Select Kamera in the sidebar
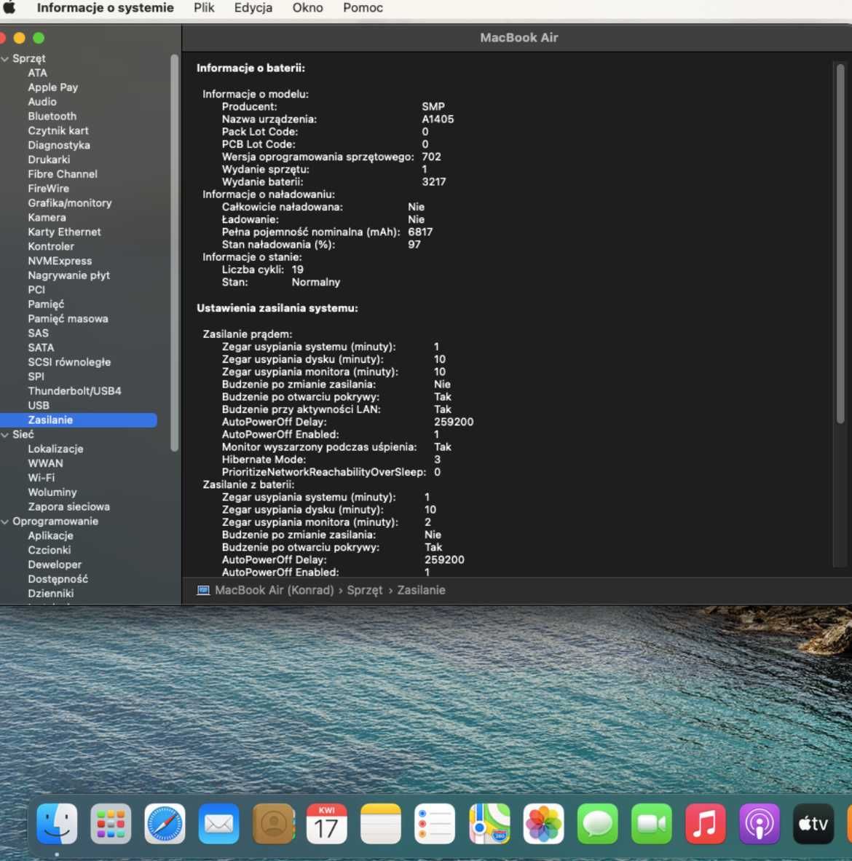Viewport: 852px width, 861px height. (47, 218)
